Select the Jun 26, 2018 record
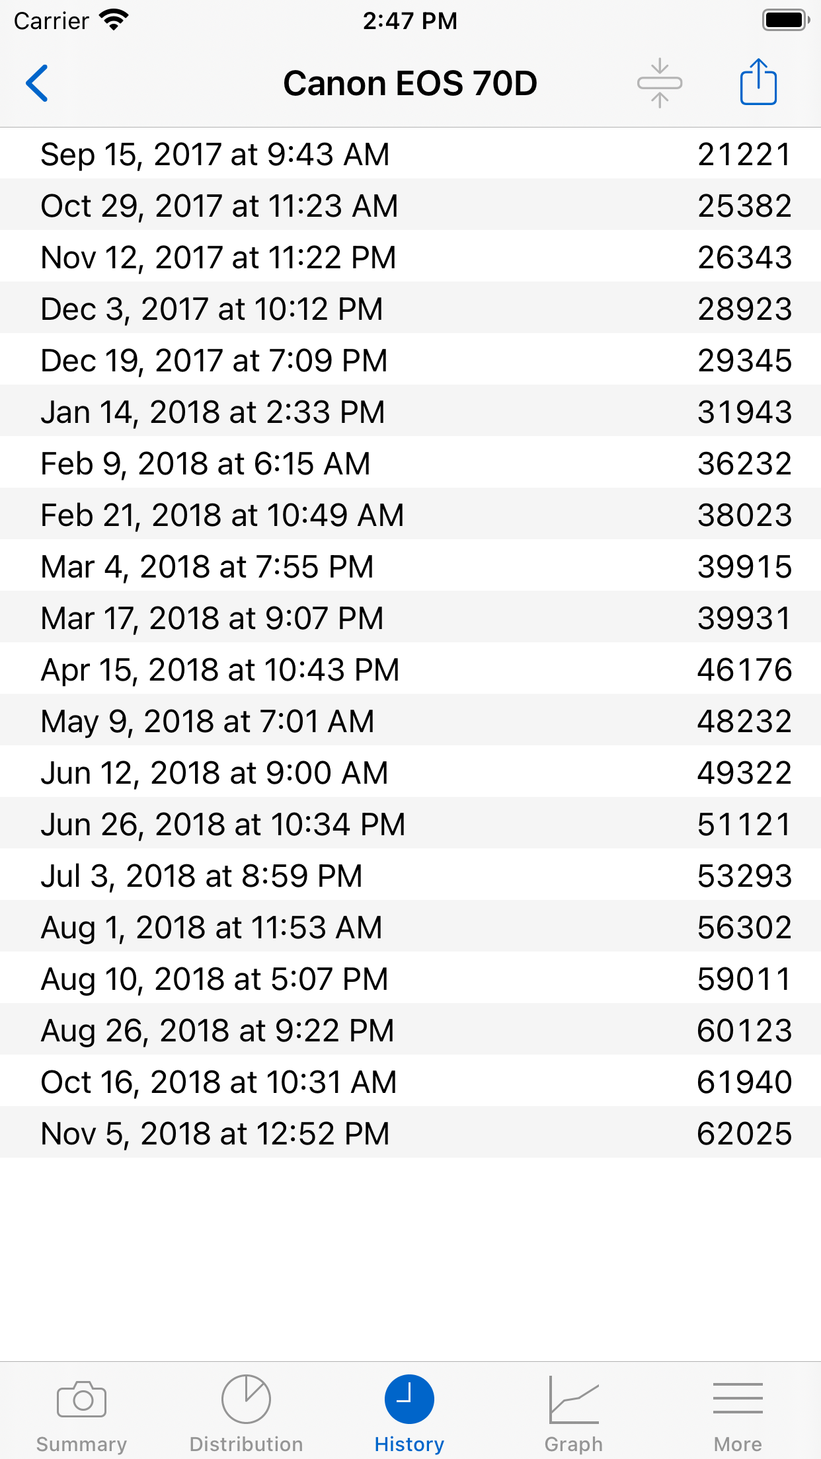The height and width of the screenshot is (1459, 821). pyautogui.click(x=411, y=824)
